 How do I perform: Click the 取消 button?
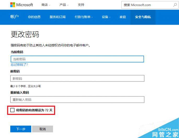pos(43,129)
